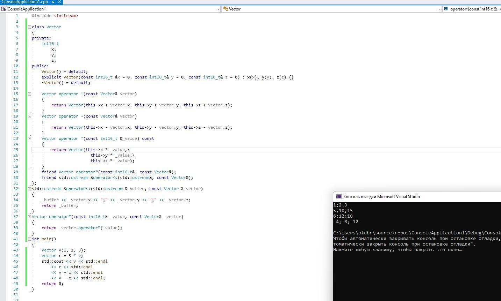The height and width of the screenshot is (301, 501).
Task: Click the #include <iostream> line
Action: point(55,16)
